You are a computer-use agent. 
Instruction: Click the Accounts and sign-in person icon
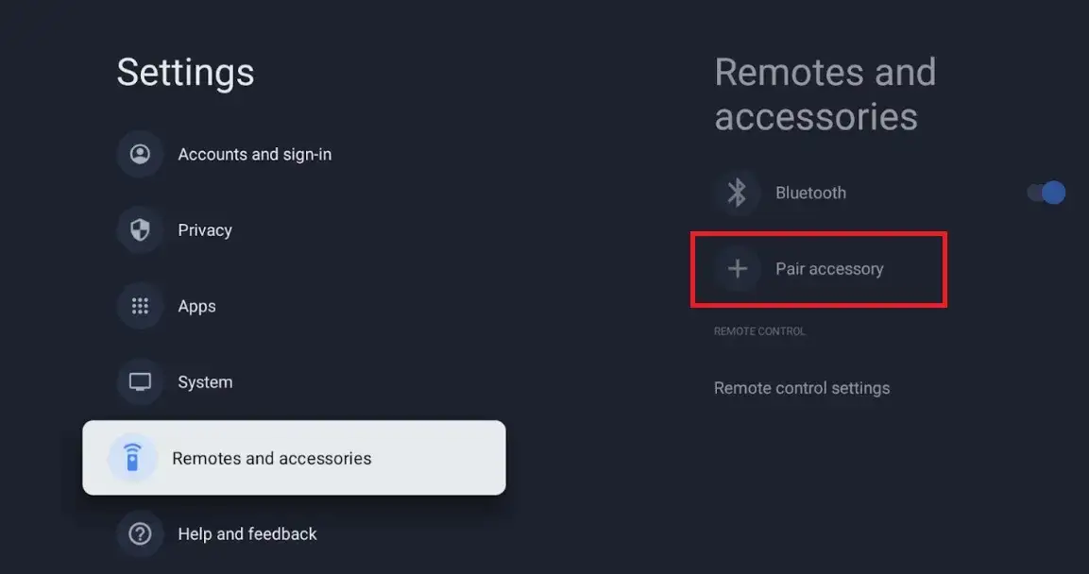[x=139, y=153]
